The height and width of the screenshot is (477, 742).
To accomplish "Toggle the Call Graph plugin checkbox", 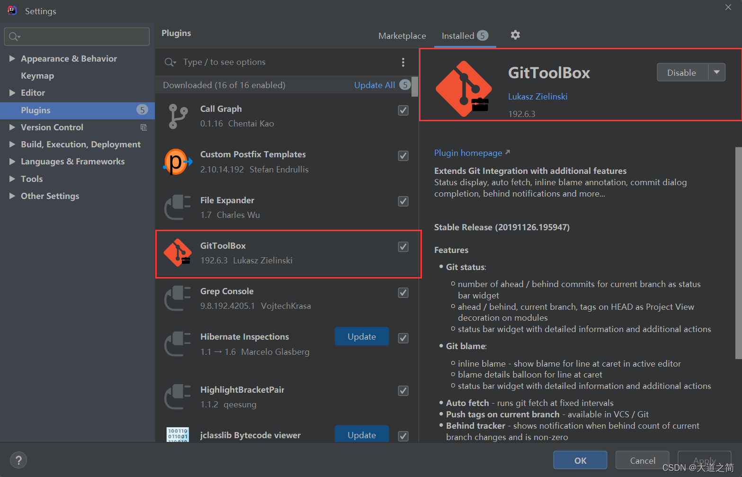I will [403, 110].
